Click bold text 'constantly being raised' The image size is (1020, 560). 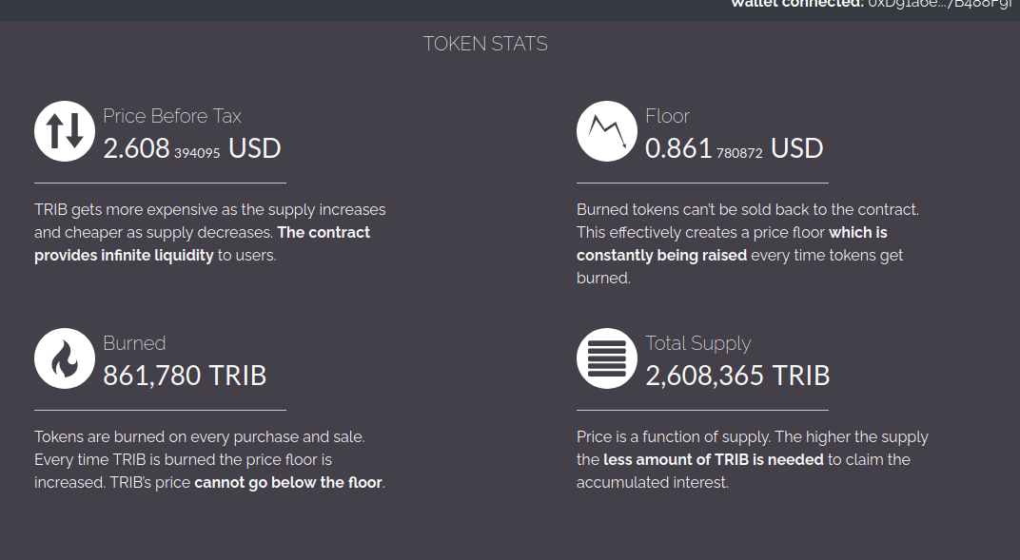pos(661,255)
